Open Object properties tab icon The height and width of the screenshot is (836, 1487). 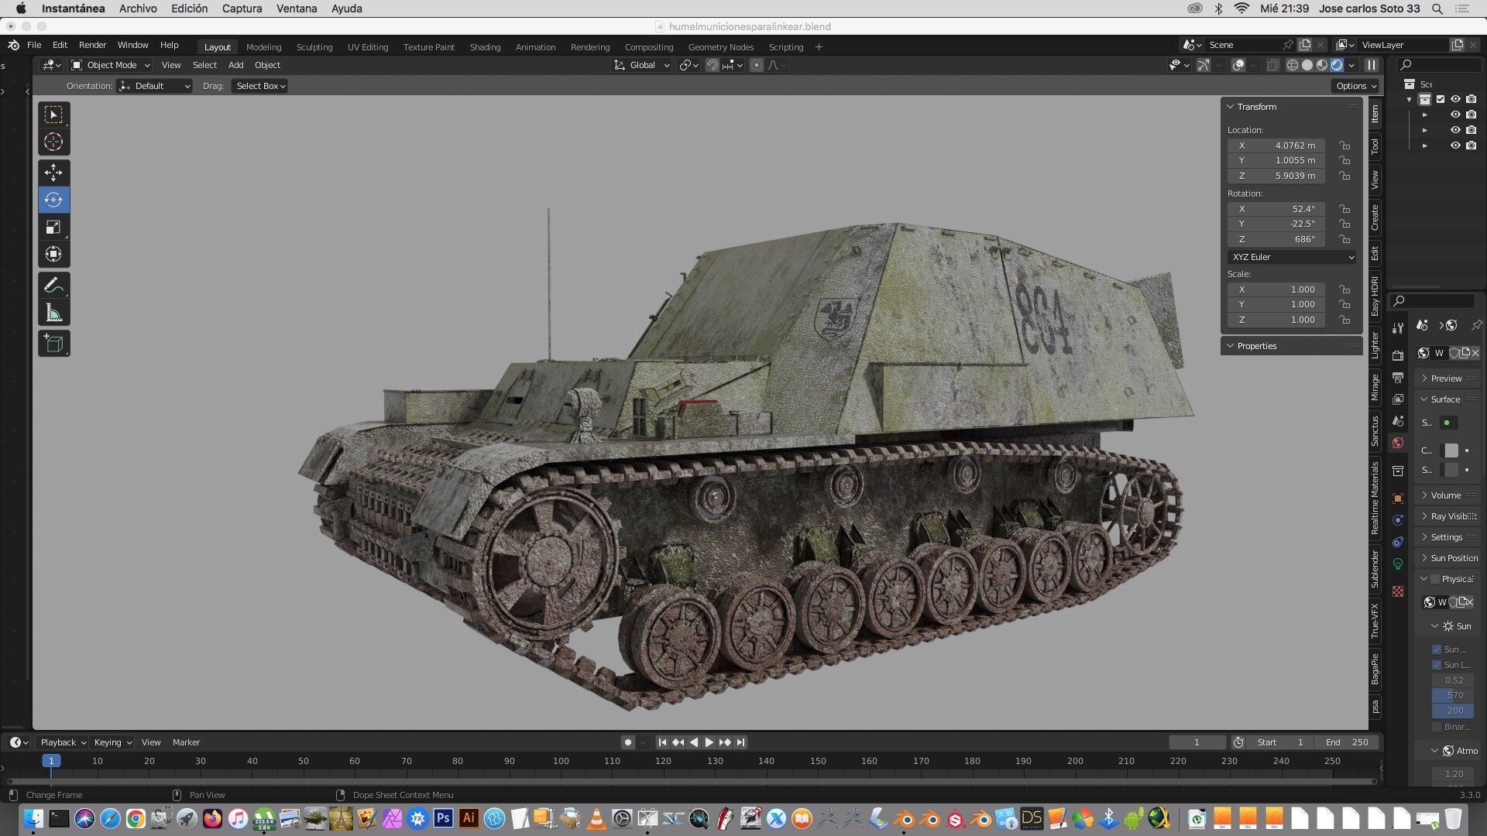click(x=1398, y=499)
